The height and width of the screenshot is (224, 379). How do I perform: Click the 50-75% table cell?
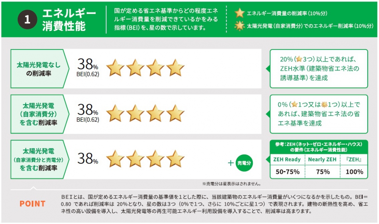[288, 172]
